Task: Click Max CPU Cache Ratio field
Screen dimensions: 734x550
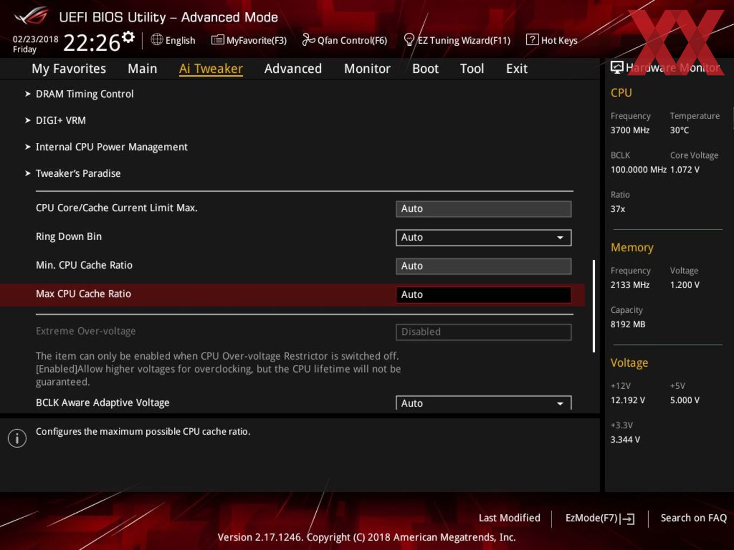Action: click(x=484, y=294)
